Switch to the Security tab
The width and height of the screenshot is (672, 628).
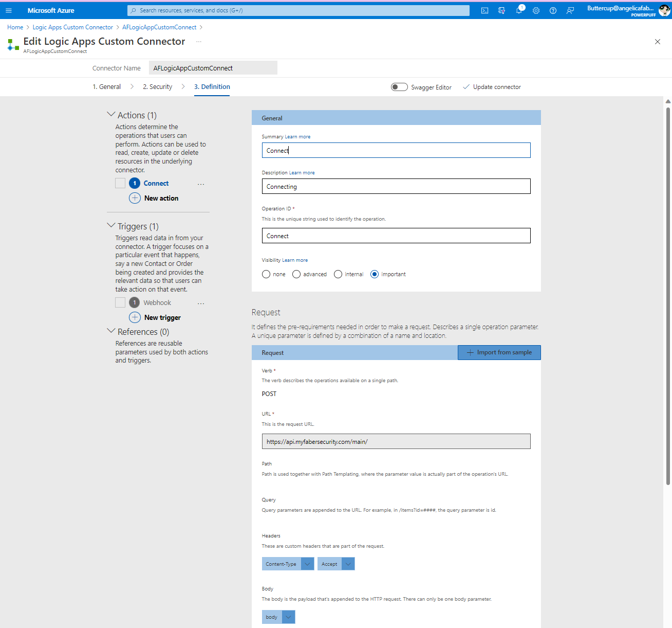(157, 86)
